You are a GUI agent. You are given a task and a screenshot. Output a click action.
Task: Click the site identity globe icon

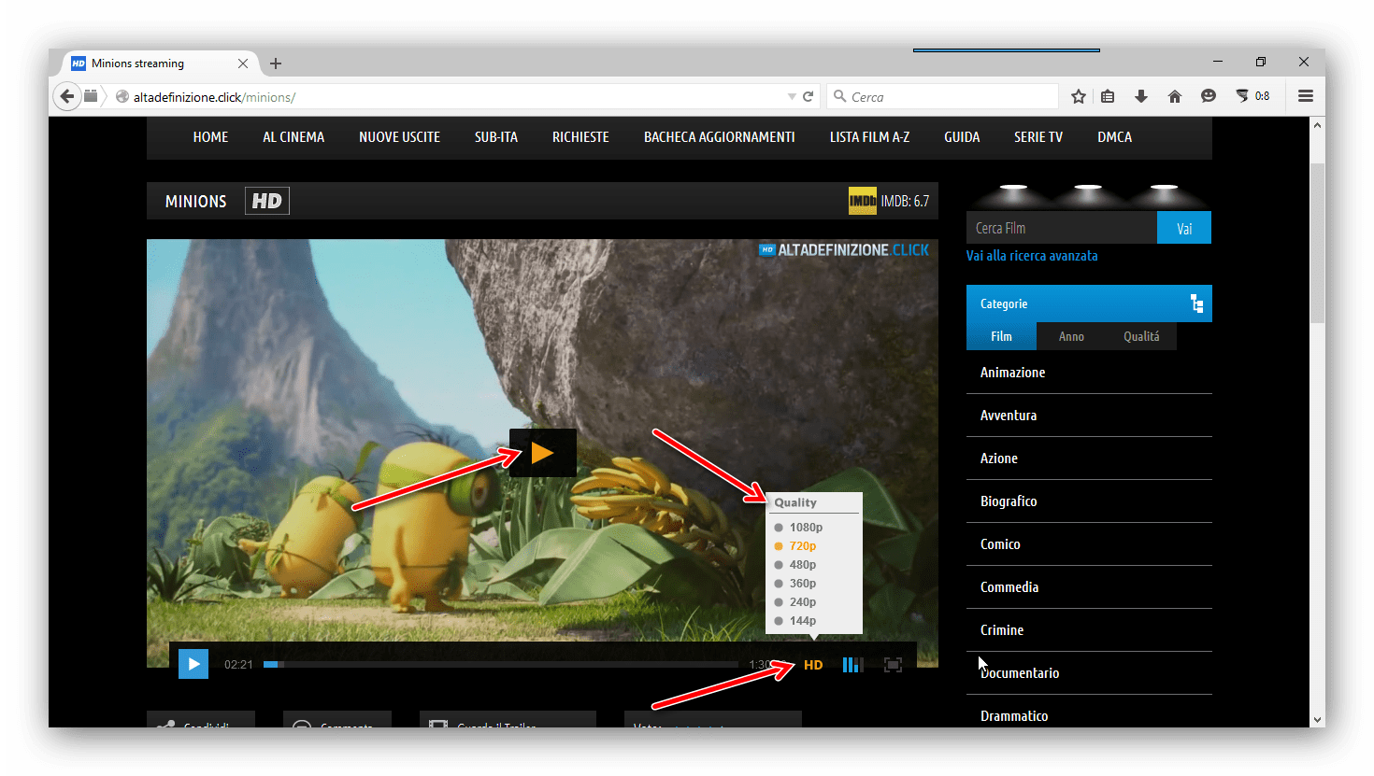point(122,96)
